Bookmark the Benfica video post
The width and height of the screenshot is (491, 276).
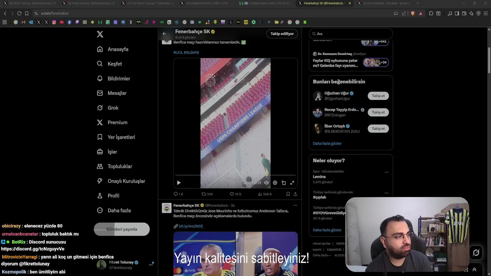click(x=288, y=194)
